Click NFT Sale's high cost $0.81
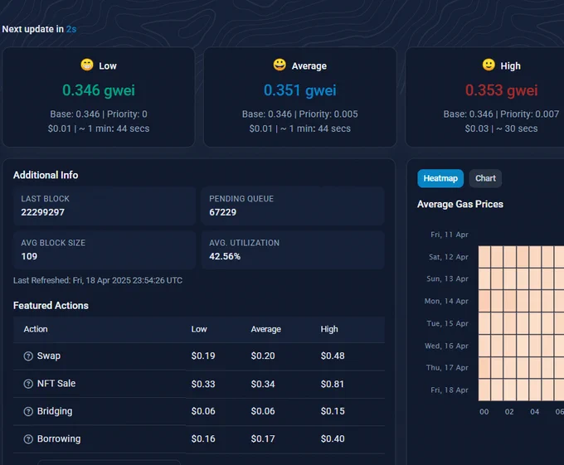This screenshot has height=465, width=564. [x=333, y=384]
